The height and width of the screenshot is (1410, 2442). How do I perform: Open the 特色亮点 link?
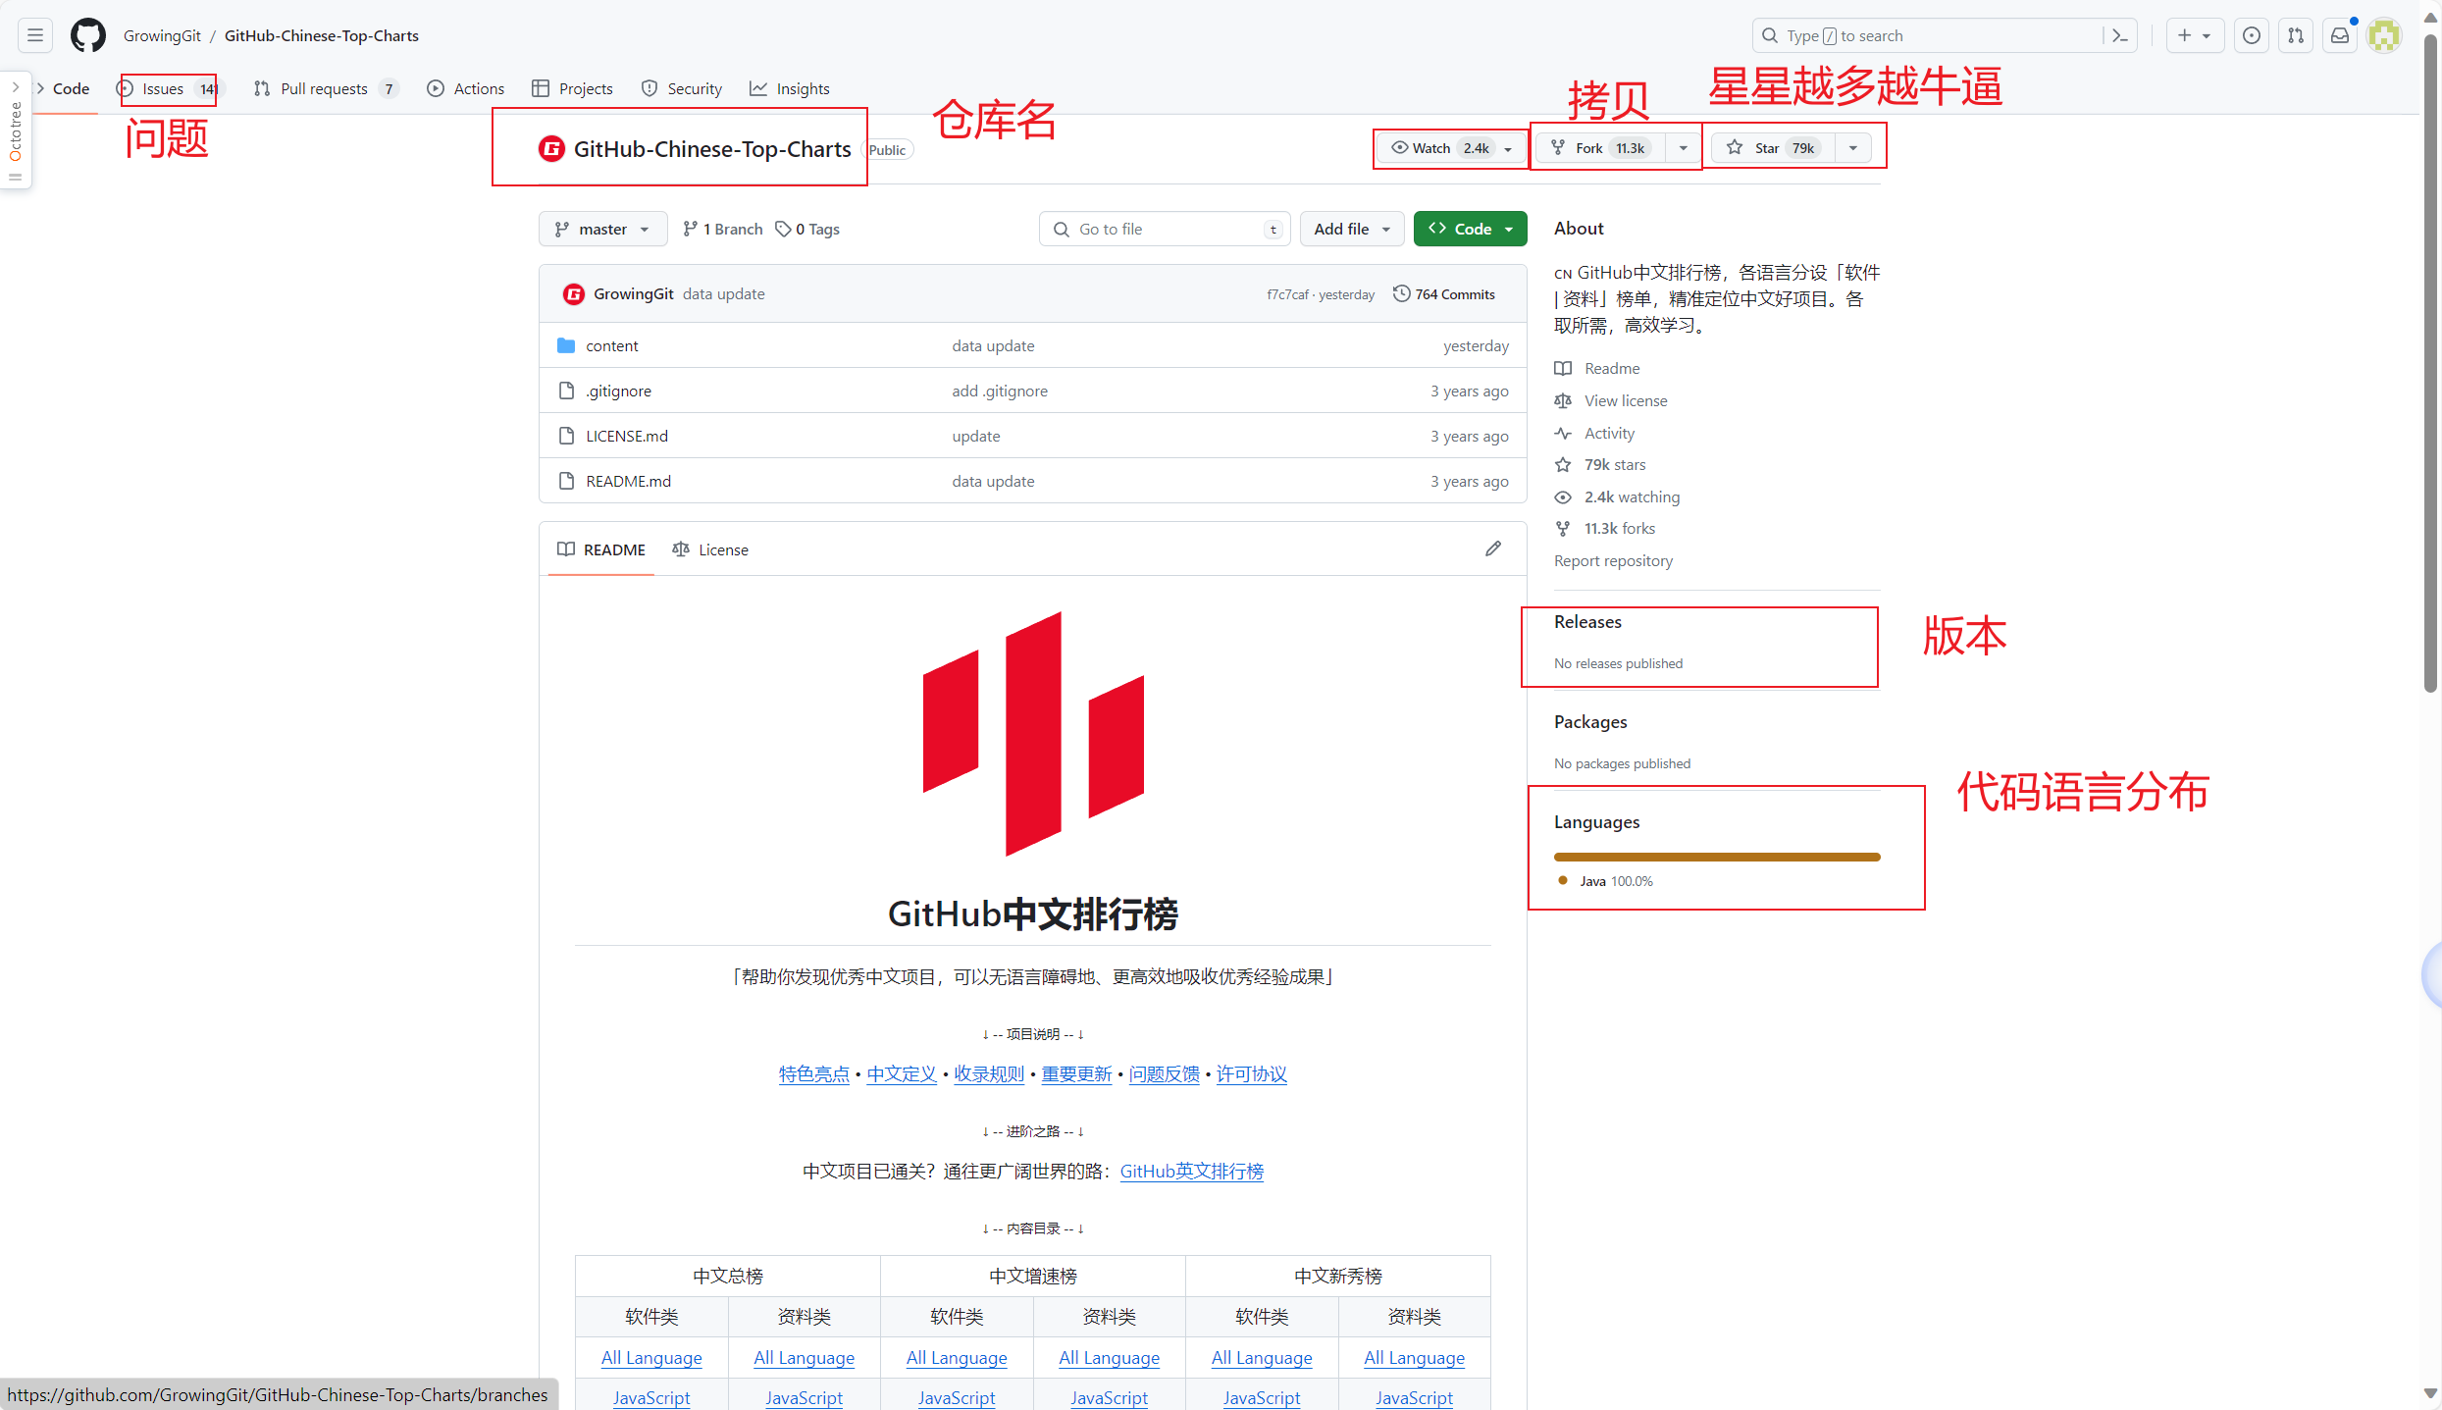813,1073
